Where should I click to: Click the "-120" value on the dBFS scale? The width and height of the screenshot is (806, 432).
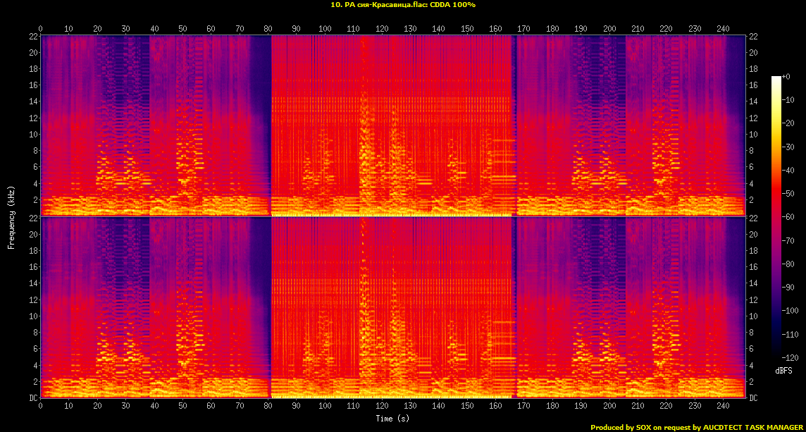(x=790, y=357)
